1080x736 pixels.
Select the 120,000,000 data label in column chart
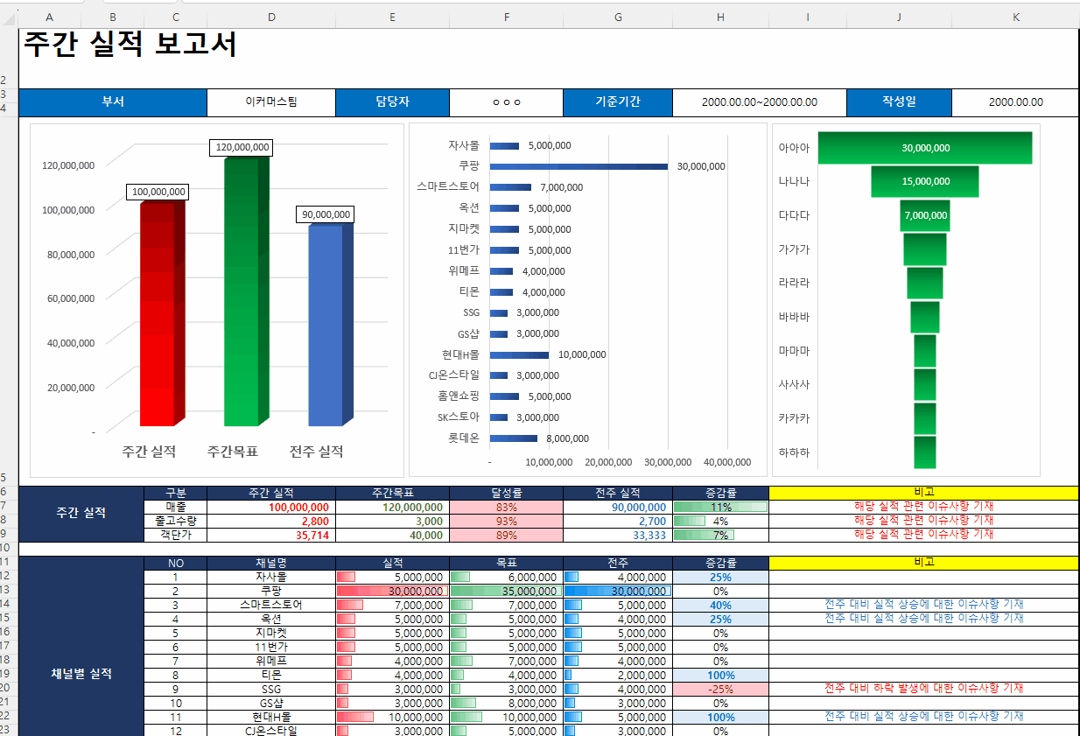click(x=242, y=148)
